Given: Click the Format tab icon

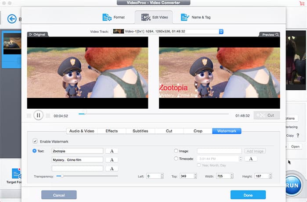Looking at the screenshot, I should (x=107, y=17).
